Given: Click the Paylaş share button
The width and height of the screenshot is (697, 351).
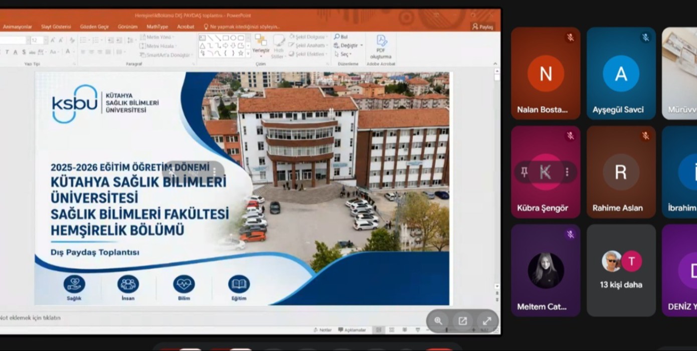Looking at the screenshot, I should coord(483,27).
